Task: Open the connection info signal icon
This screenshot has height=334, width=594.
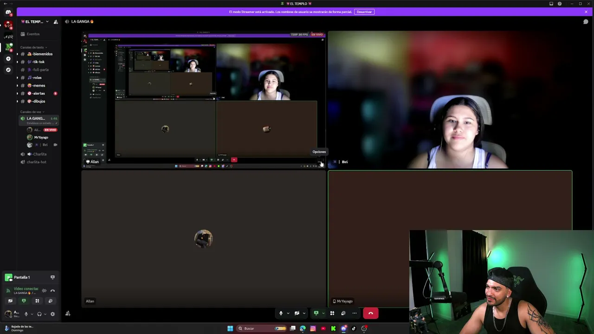Action: [8, 291]
